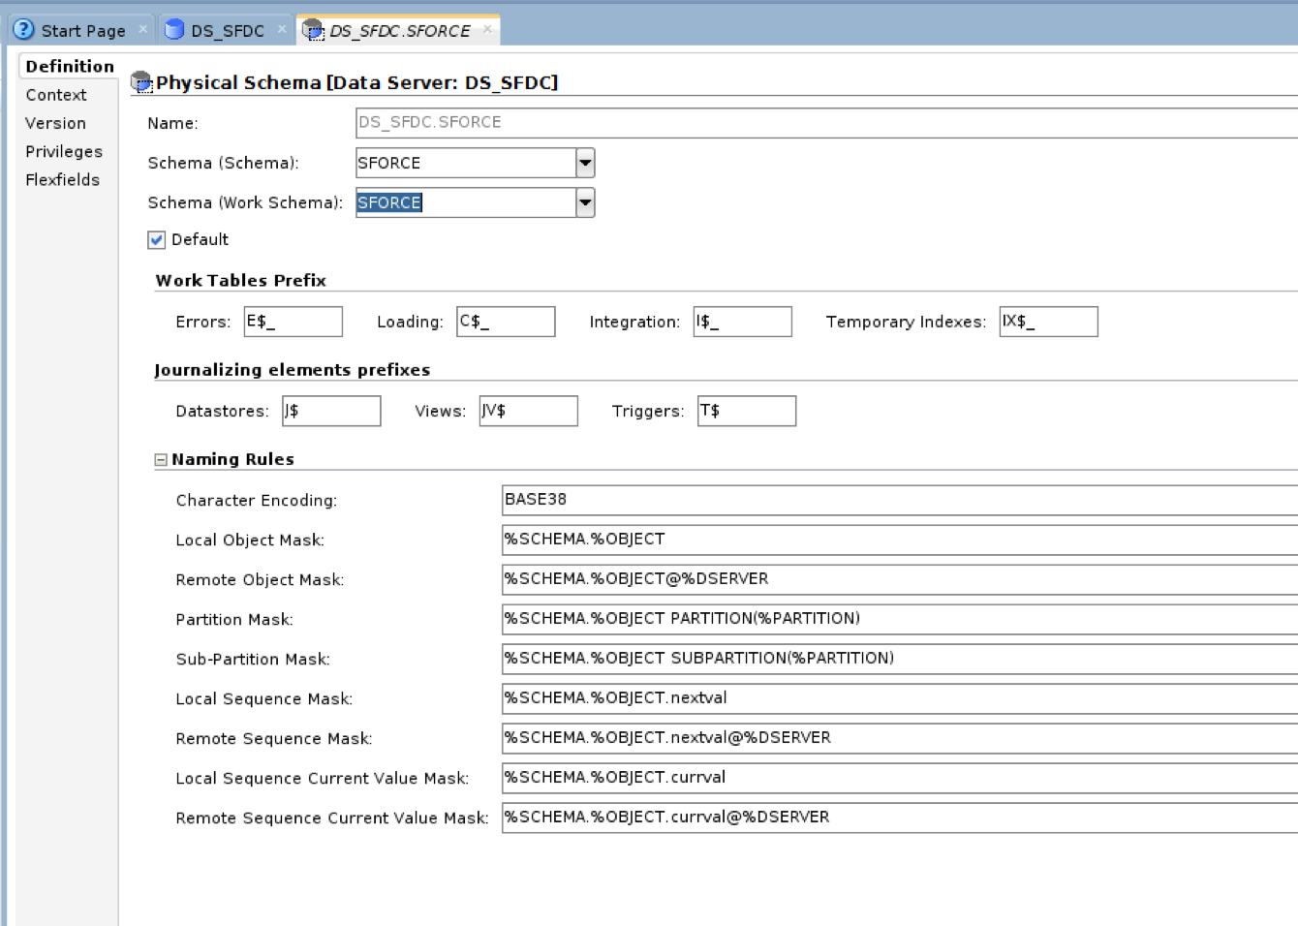
Task: Switch to the Context section
Action: coord(55,95)
